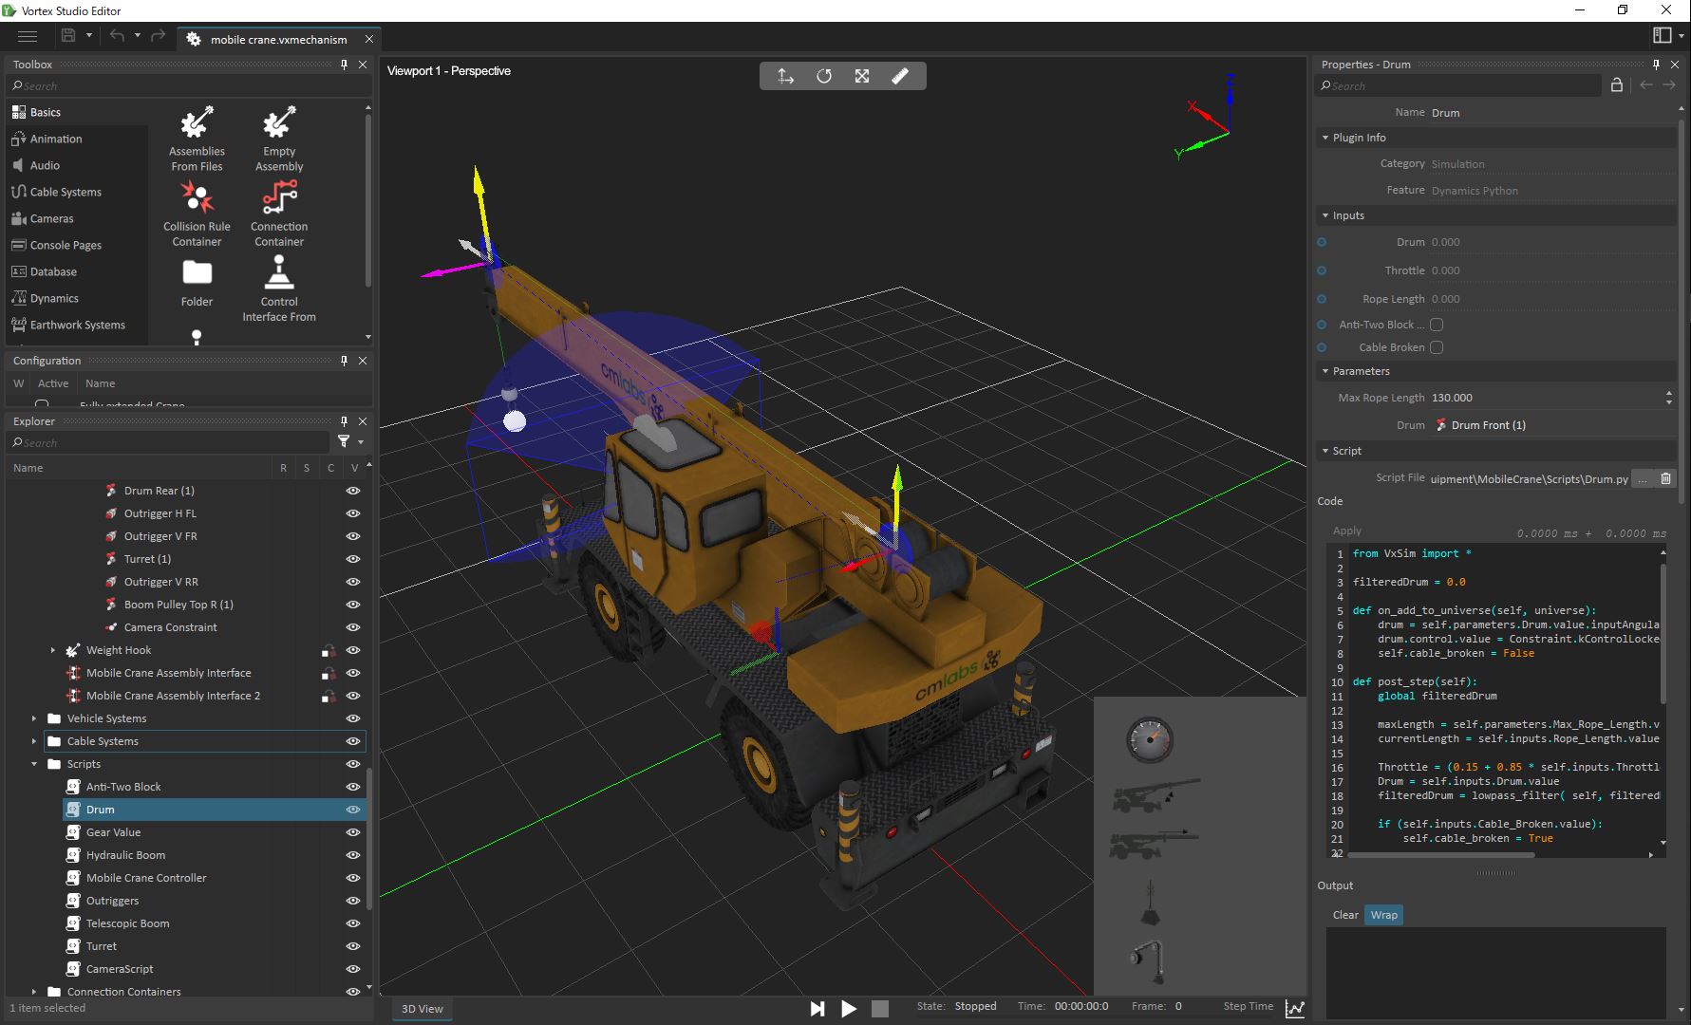Screen dimensions: 1691x1025
Task: Toggle the Wrap button in Output
Action: point(1384,915)
